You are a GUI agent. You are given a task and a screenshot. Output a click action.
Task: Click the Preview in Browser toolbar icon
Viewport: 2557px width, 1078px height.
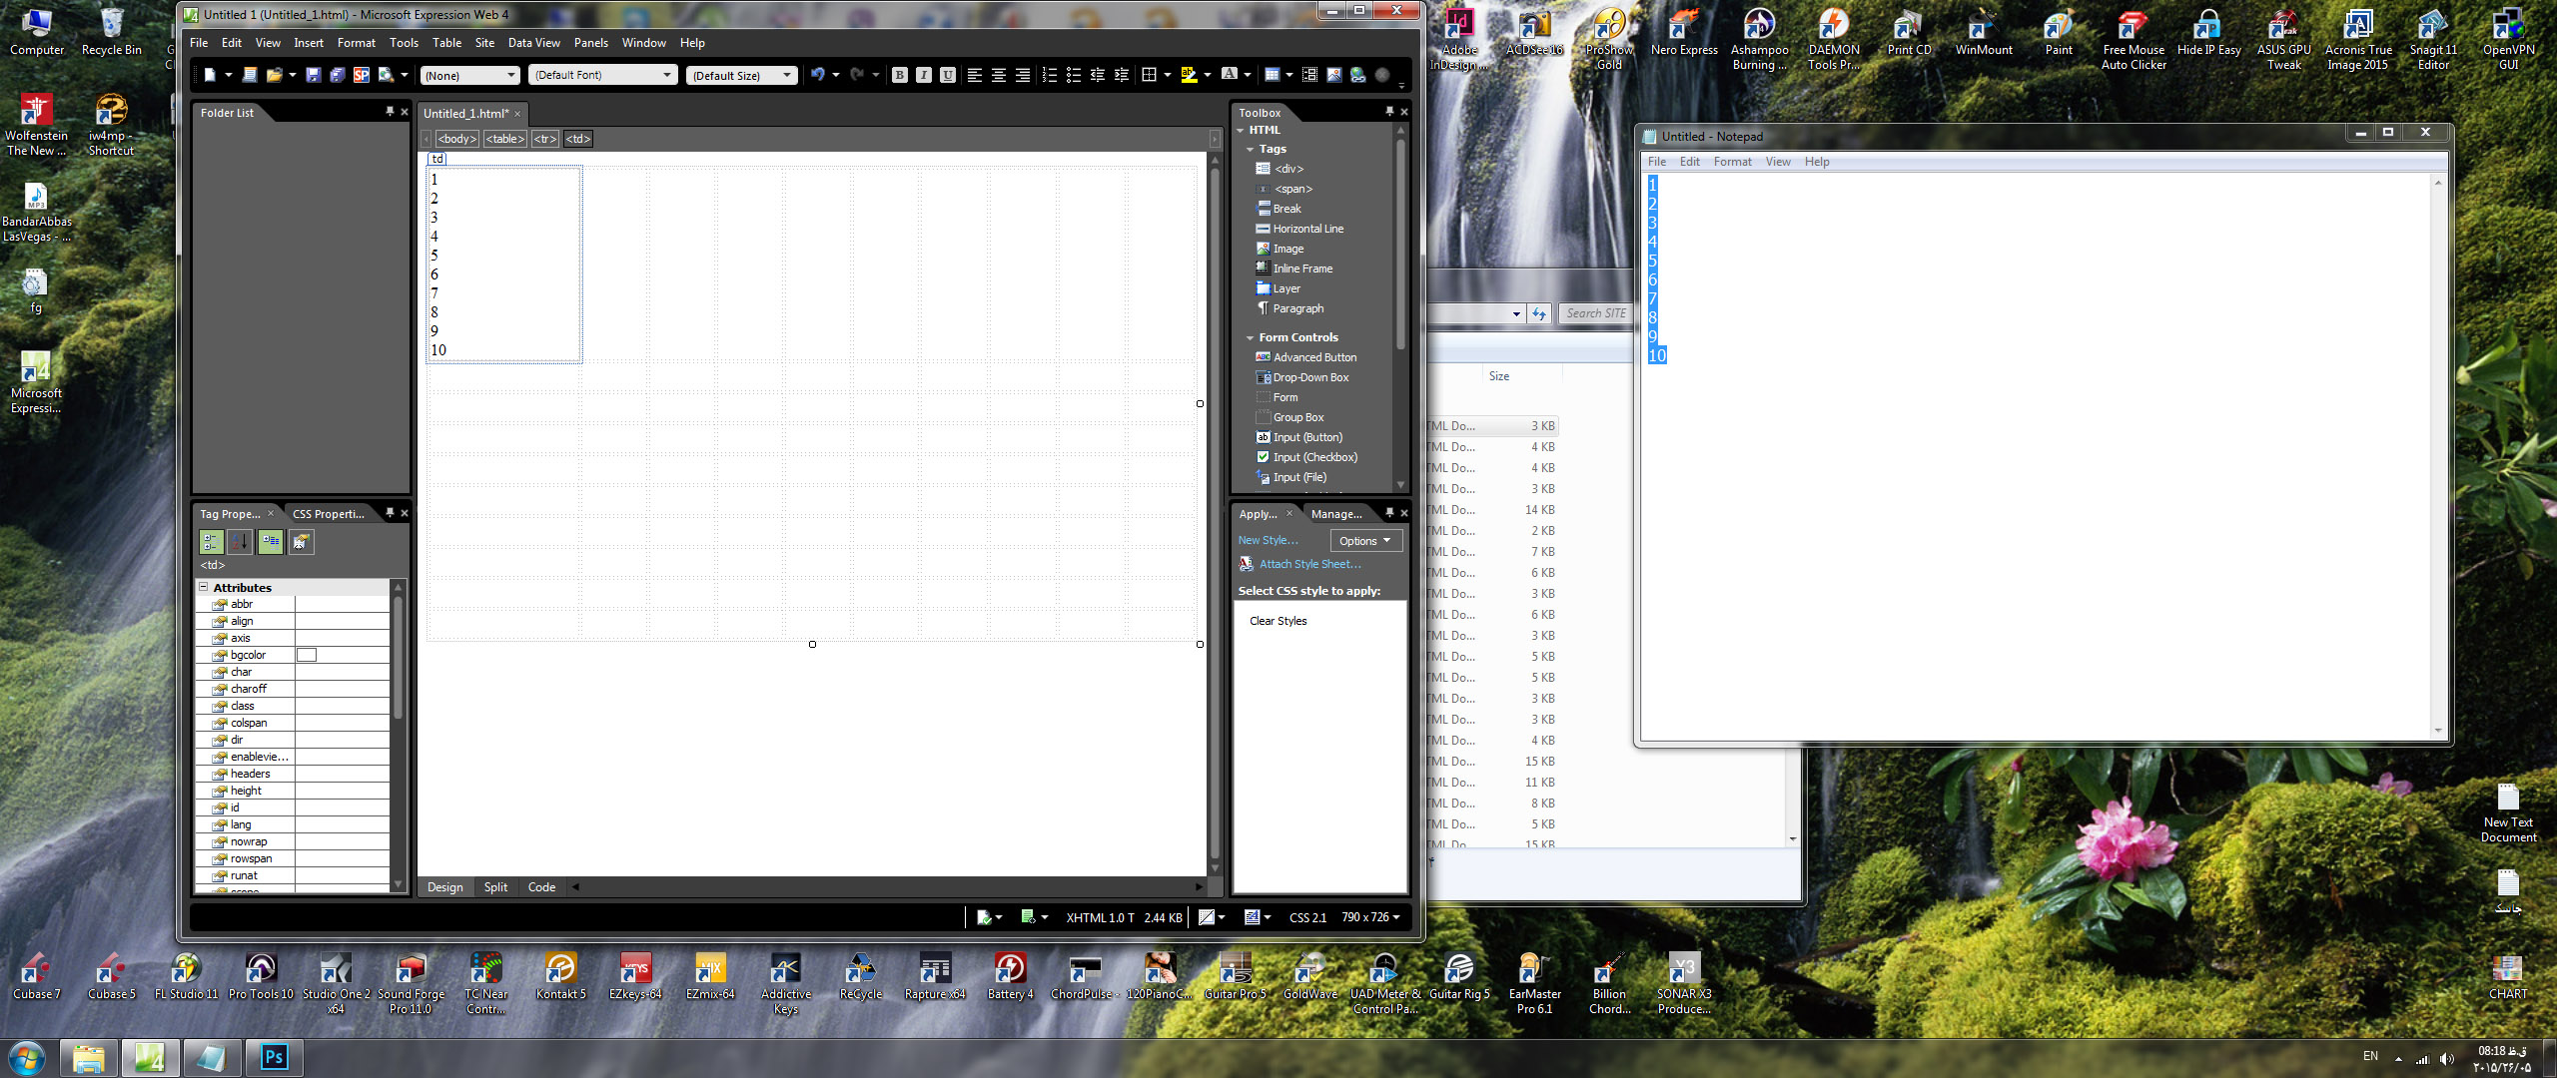pos(385,75)
